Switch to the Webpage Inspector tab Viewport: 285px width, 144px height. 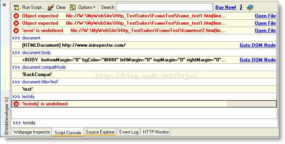tap(32, 132)
